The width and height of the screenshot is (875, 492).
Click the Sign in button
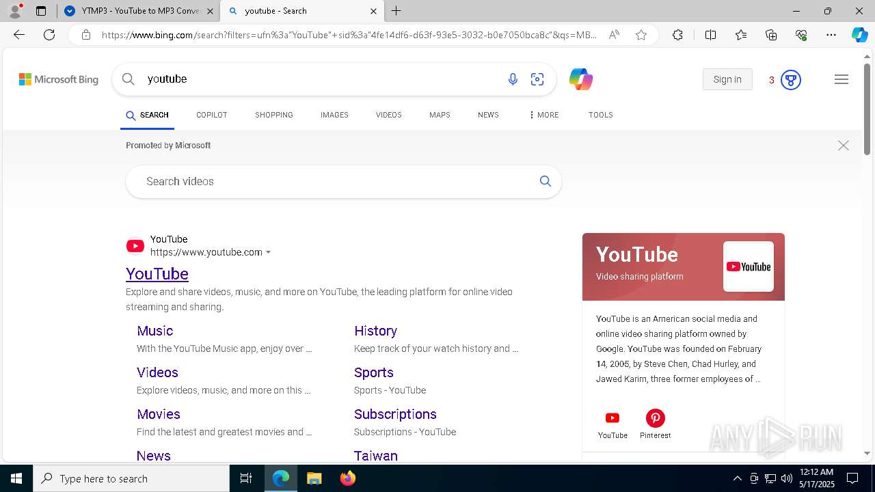click(727, 79)
